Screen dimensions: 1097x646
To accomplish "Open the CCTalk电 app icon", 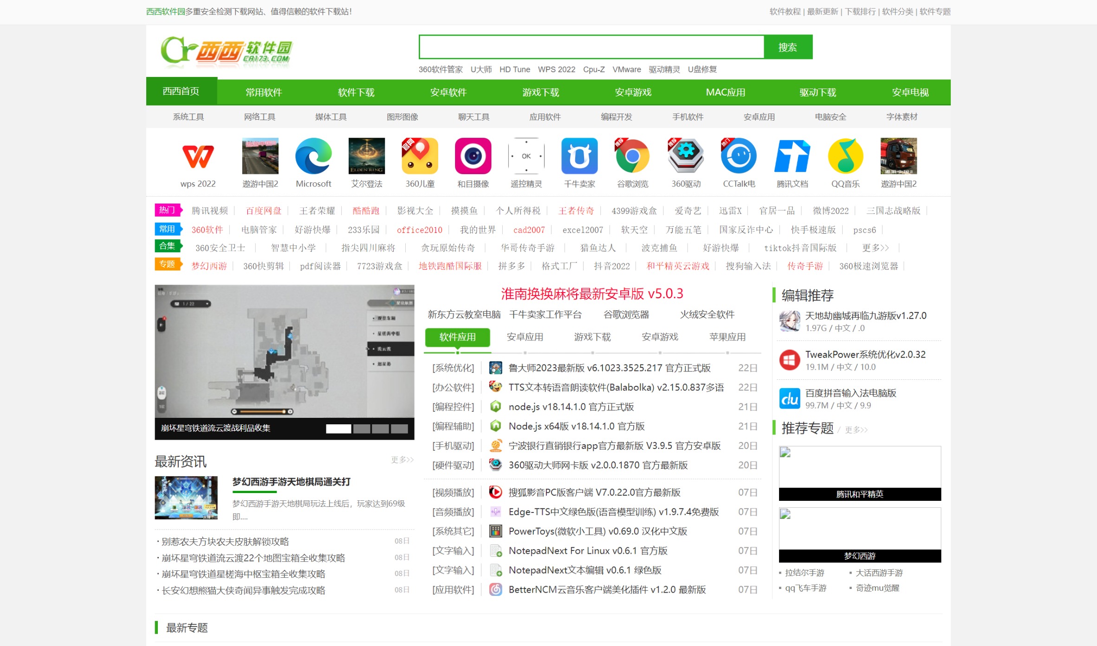I will pyautogui.click(x=739, y=156).
